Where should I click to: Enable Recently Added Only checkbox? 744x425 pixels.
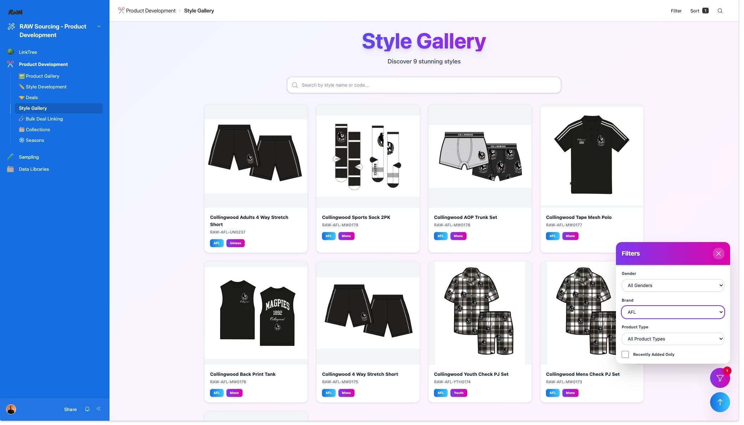[x=625, y=354]
